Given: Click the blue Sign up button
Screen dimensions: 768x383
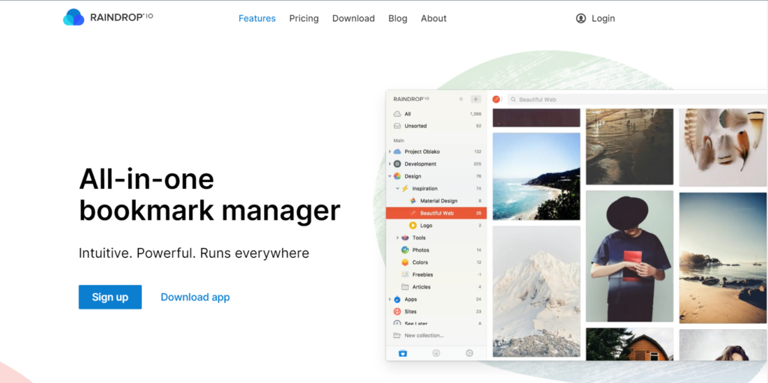Looking at the screenshot, I should [110, 297].
